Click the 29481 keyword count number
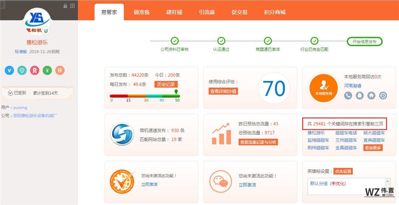399x205 pixels. [x=319, y=124]
